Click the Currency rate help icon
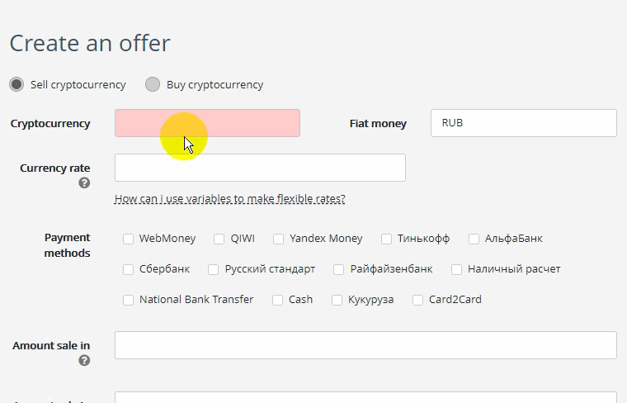Image resolution: width=627 pixels, height=403 pixels. tap(84, 183)
